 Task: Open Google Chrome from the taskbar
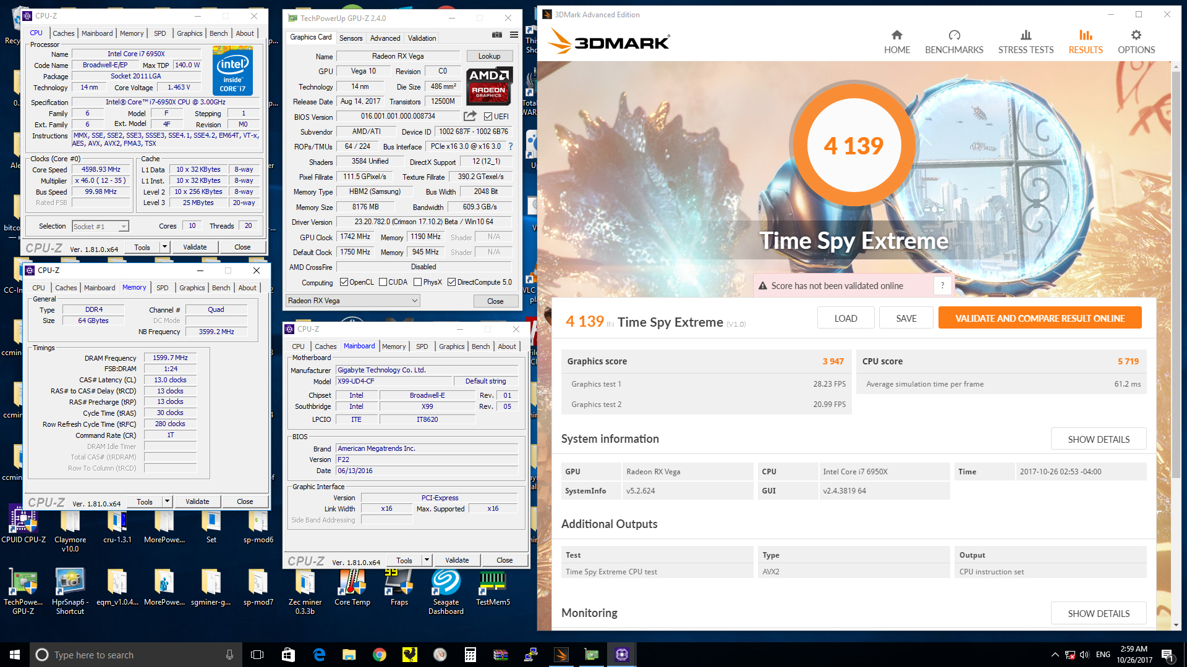point(380,655)
